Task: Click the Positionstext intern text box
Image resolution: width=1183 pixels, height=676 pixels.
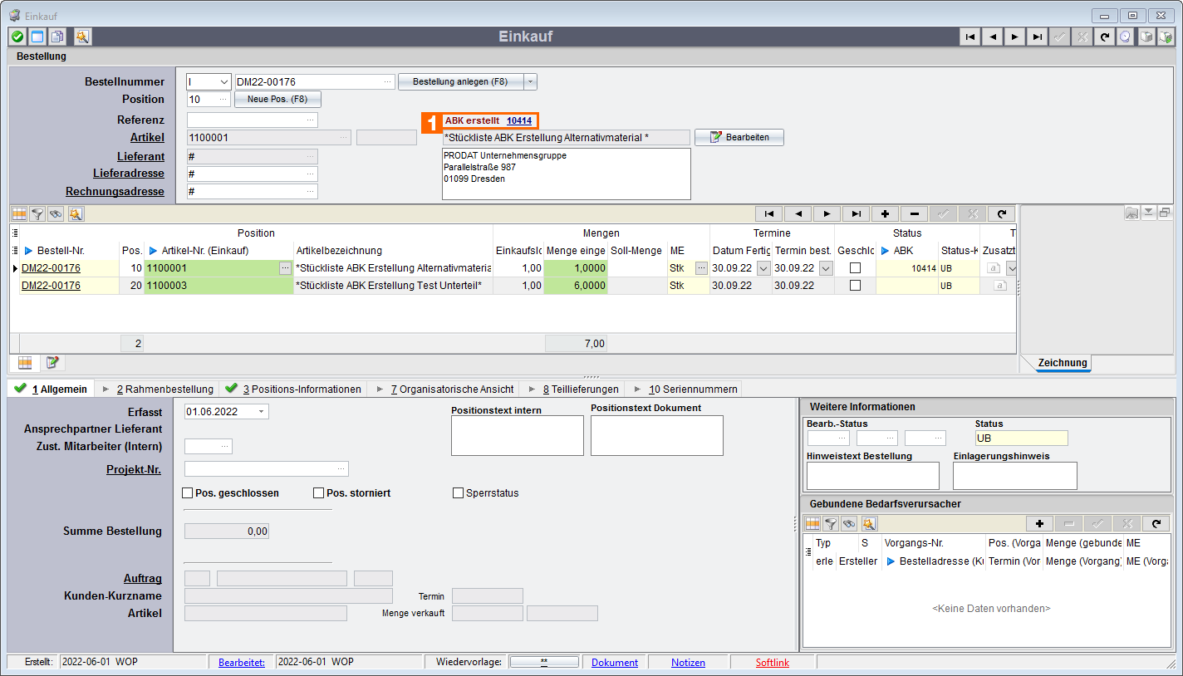Action: pyautogui.click(x=518, y=435)
